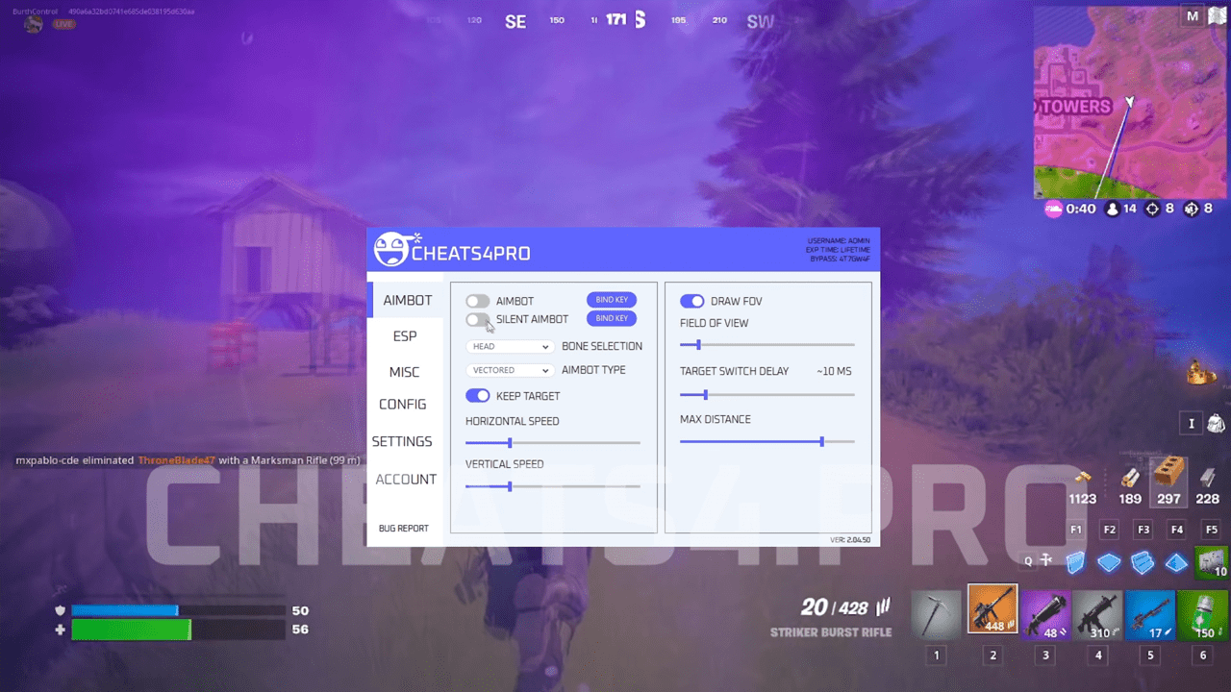Select the pickaxe in inventory slot 1
This screenshot has width=1231, height=692.
pos(936,613)
